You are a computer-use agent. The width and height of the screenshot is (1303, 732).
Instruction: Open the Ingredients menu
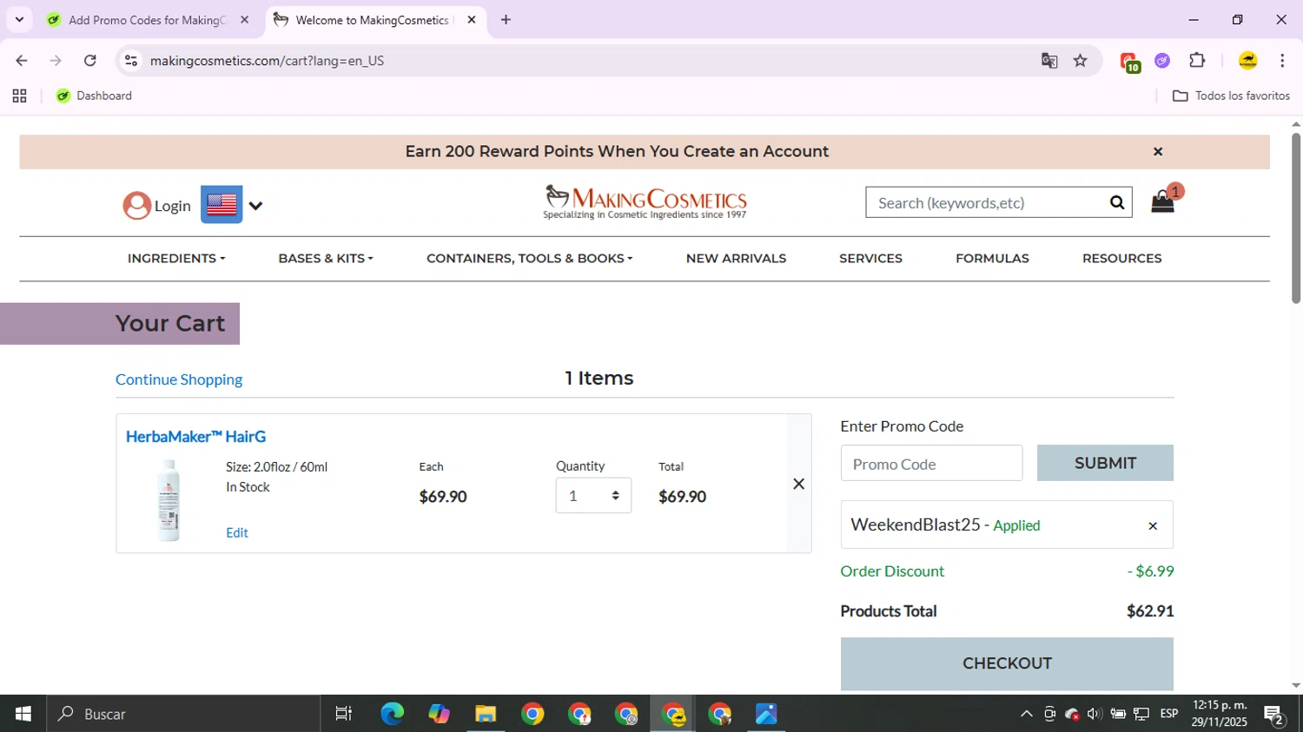[176, 259]
